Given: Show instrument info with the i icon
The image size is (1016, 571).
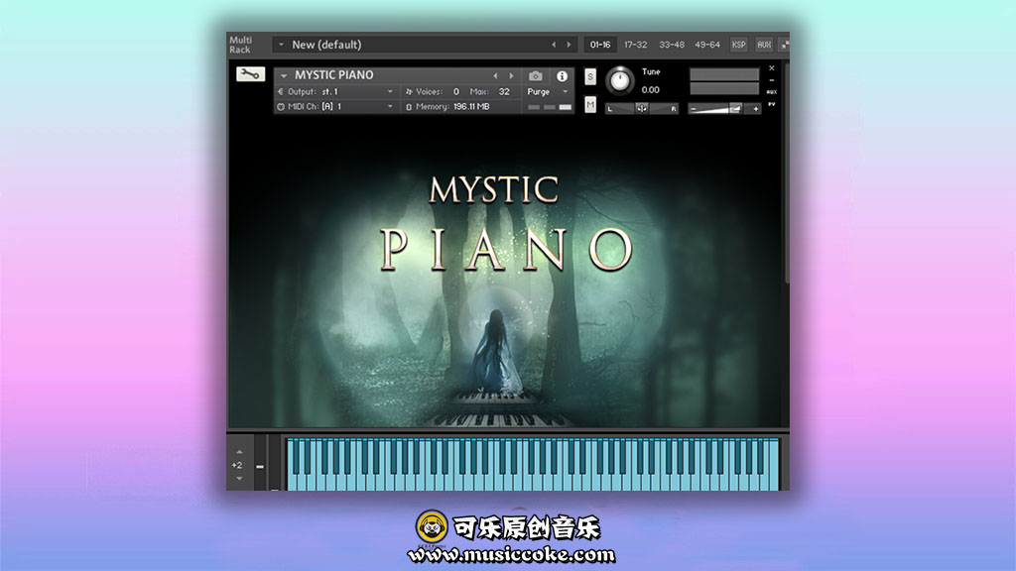Looking at the screenshot, I should (x=562, y=75).
